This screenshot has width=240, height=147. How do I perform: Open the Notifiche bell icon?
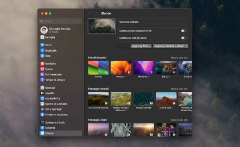coord(42,64)
